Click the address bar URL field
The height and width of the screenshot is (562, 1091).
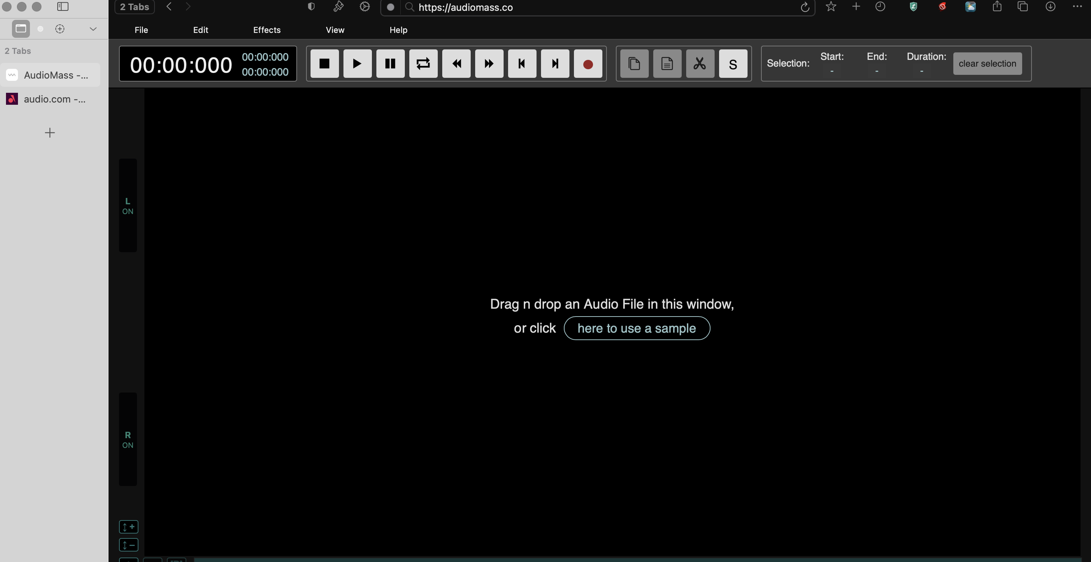(597, 7)
